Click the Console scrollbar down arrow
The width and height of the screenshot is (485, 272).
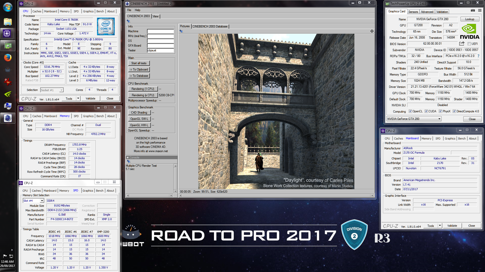[x=175, y=191]
